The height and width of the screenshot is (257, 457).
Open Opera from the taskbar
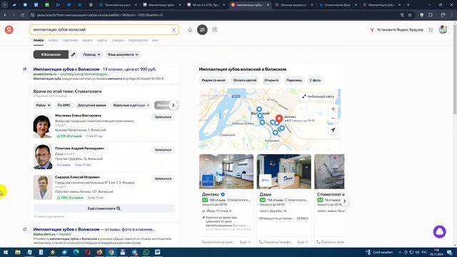point(88,252)
